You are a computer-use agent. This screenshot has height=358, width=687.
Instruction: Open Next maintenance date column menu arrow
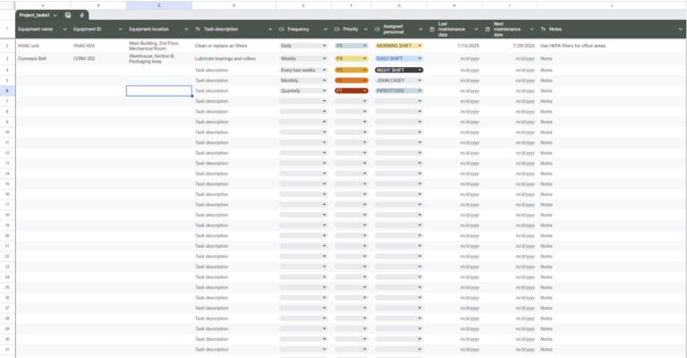pos(532,30)
